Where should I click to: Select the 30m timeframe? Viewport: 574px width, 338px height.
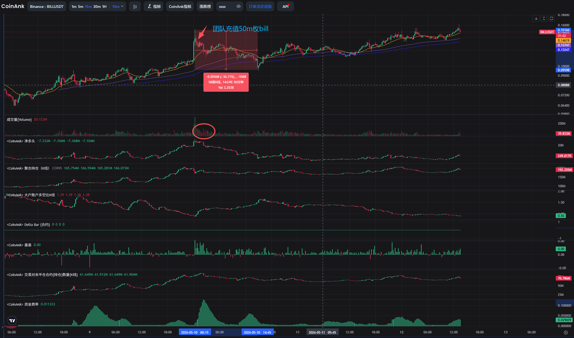[97, 7]
